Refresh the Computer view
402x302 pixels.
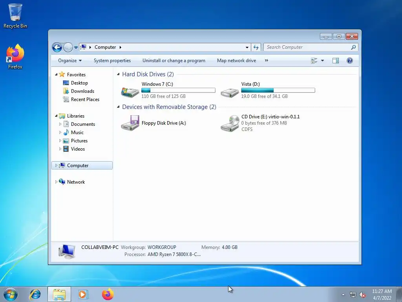[256, 47]
